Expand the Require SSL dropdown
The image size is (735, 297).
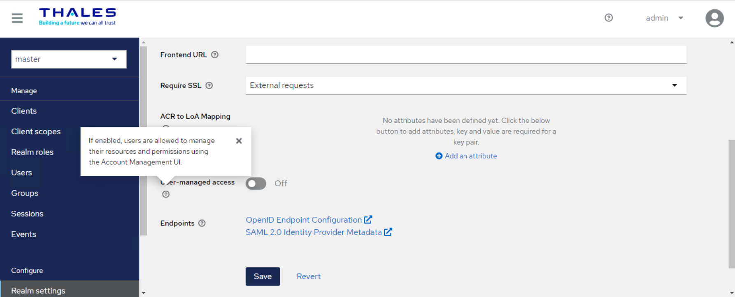[x=465, y=85]
